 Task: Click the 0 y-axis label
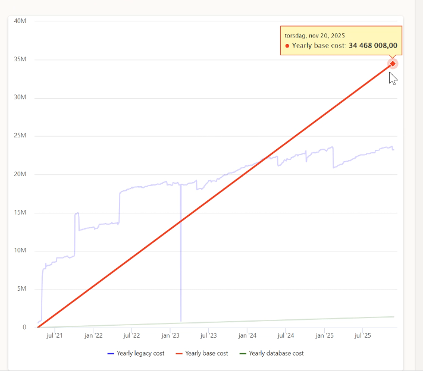pyautogui.click(x=24, y=328)
